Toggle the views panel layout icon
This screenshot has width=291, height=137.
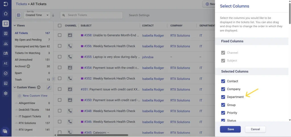pos(19,15)
